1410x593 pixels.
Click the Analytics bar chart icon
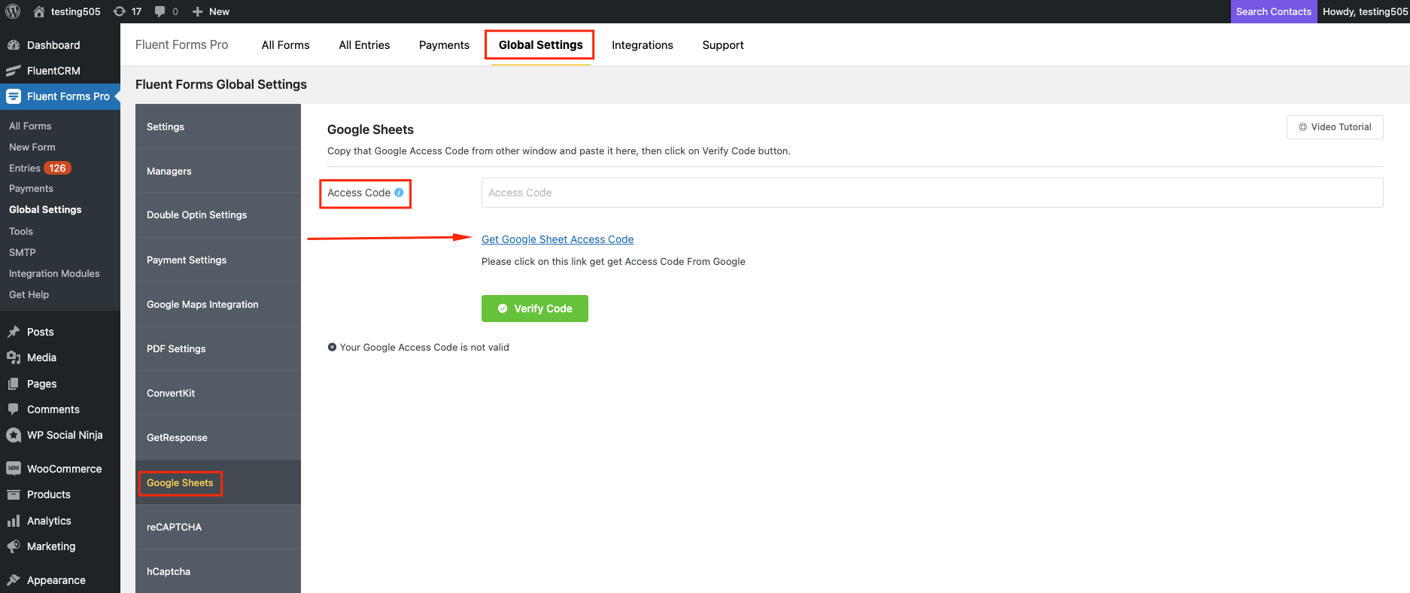tap(14, 521)
